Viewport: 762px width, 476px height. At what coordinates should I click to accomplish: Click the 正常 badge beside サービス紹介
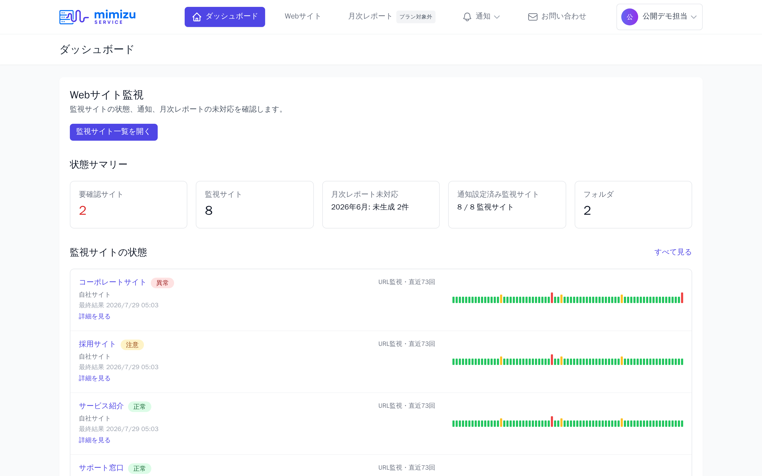[x=139, y=407]
